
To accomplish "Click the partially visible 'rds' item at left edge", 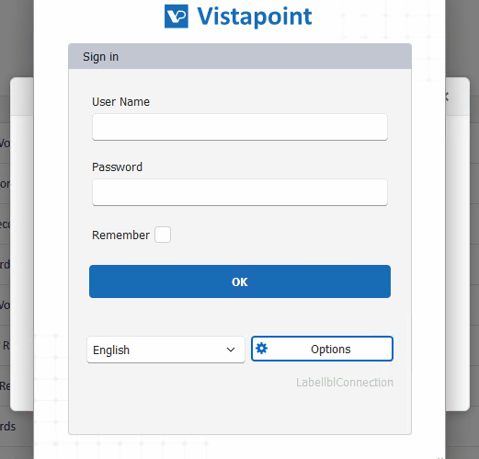I will pos(7,426).
